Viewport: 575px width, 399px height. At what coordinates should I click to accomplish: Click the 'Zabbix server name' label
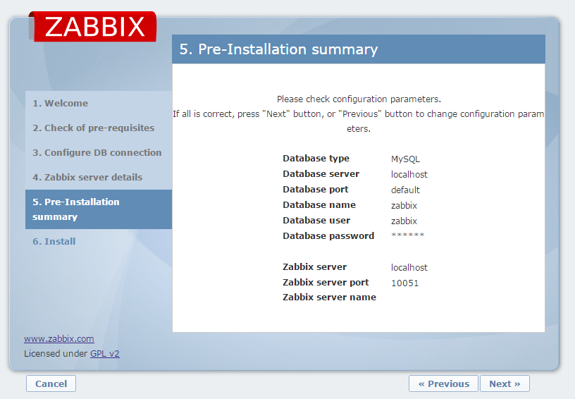coord(329,297)
